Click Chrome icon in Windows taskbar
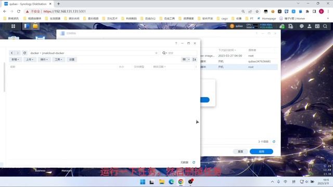333x187 pixels. [x=181, y=182]
